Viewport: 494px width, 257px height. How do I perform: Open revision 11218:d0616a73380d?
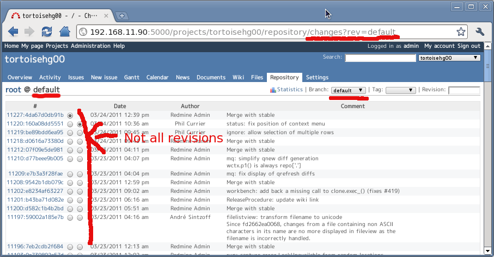coord(35,141)
